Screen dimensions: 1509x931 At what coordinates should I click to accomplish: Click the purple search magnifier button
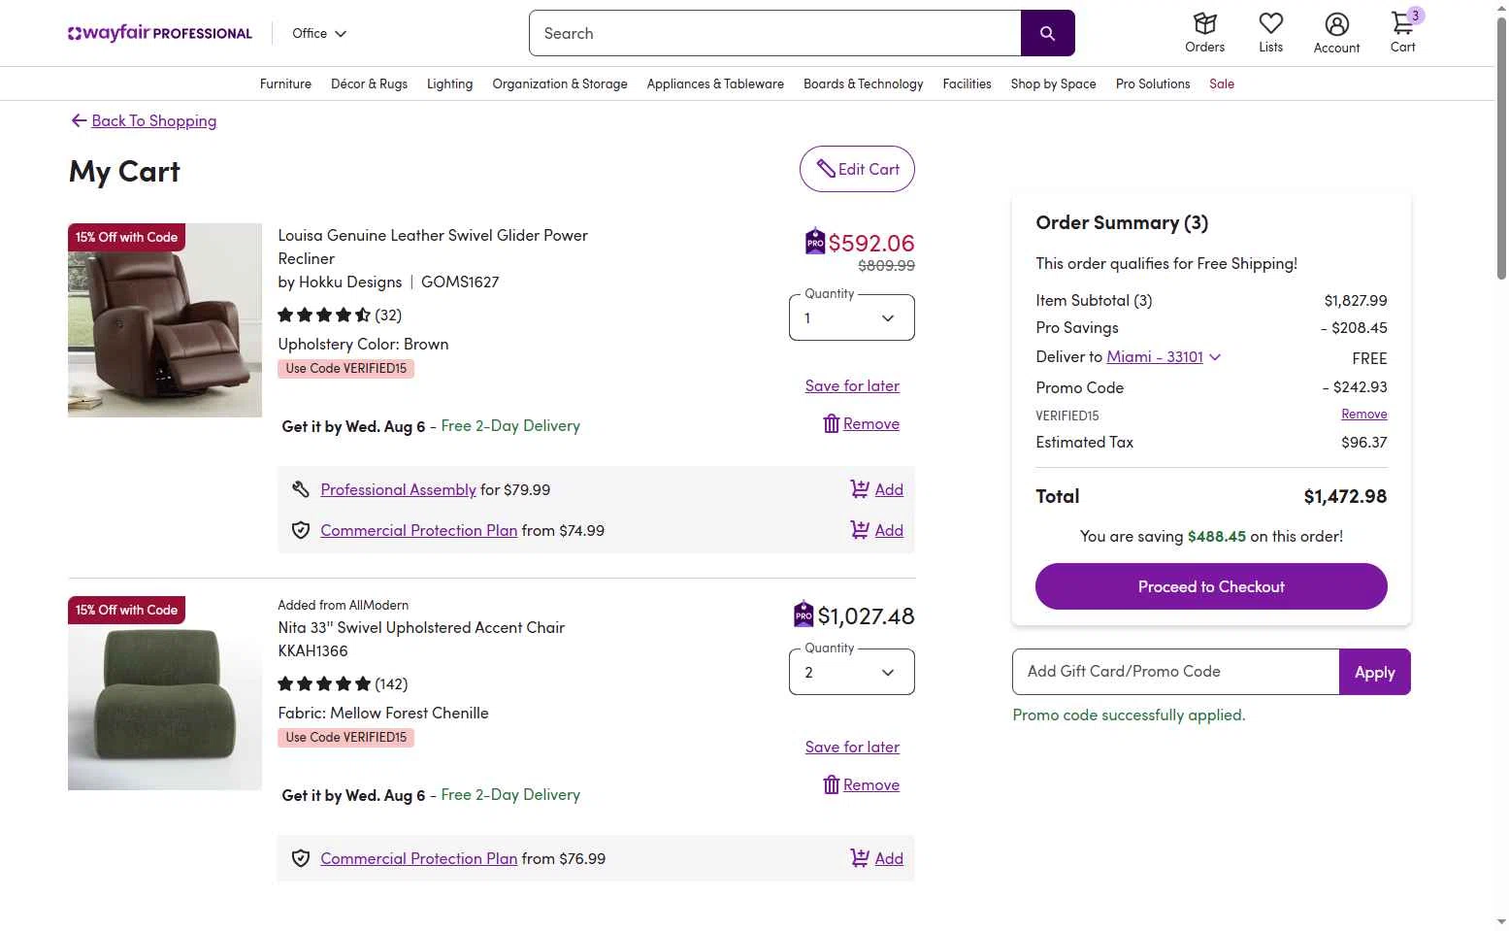(x=1047, y=33)
